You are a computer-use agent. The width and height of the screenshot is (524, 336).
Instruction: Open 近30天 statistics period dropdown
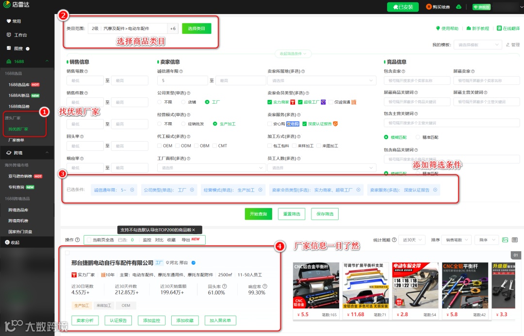(412, 240)
